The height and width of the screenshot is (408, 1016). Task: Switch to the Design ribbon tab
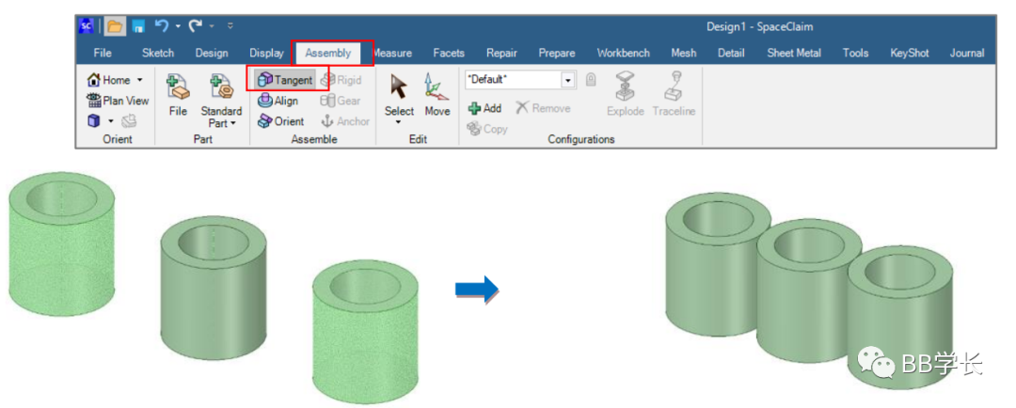(212, 53)
